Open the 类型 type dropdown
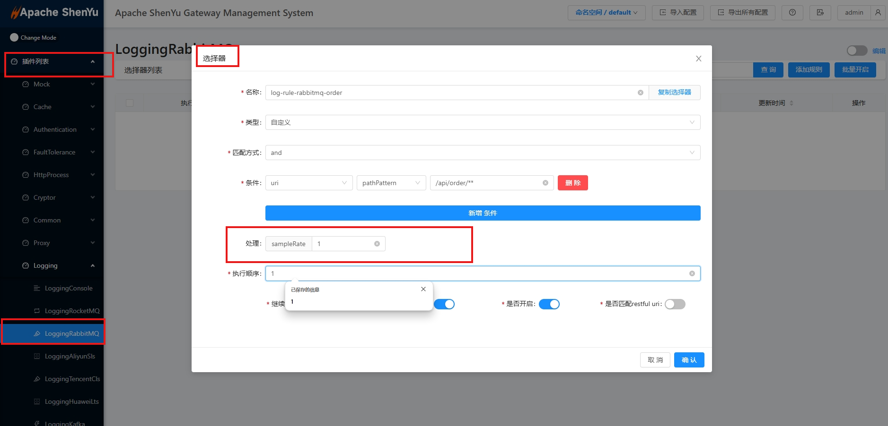The image size is (888, 426). [x=483, y=122]
